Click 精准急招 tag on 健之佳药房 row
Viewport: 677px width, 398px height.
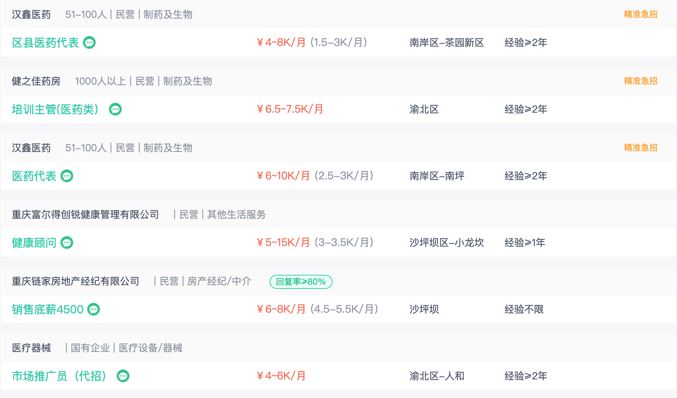click(x=640, y=81)
